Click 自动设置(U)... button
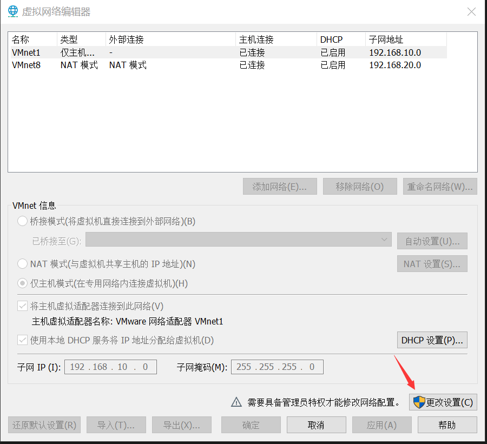This screenshot has width=487, height=444. (x=432, y=241)
